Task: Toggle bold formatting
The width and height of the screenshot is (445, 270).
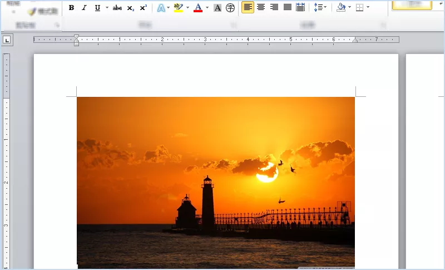Action: pos(71,8)
